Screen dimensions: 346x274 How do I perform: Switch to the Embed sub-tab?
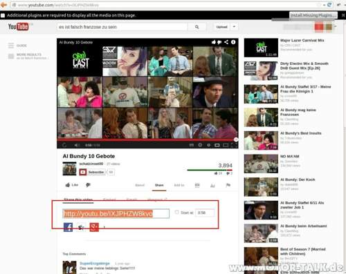[x=109, y=199]
